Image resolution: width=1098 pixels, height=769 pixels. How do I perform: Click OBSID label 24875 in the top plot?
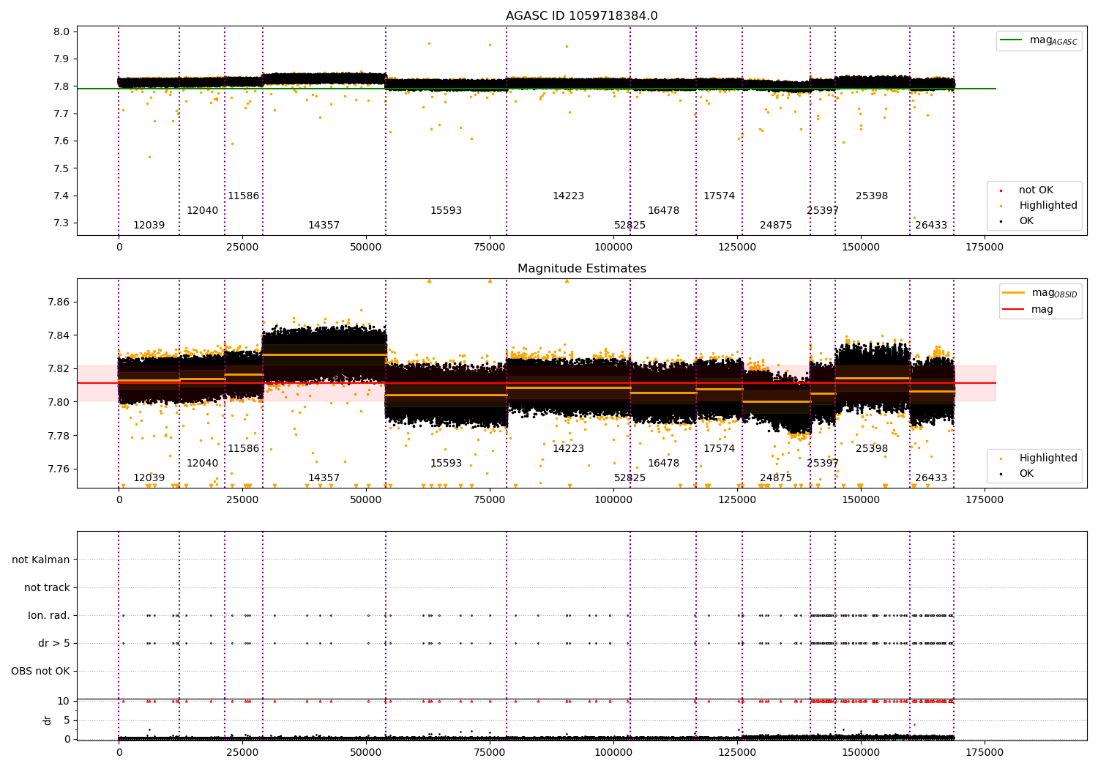[776, 226]
